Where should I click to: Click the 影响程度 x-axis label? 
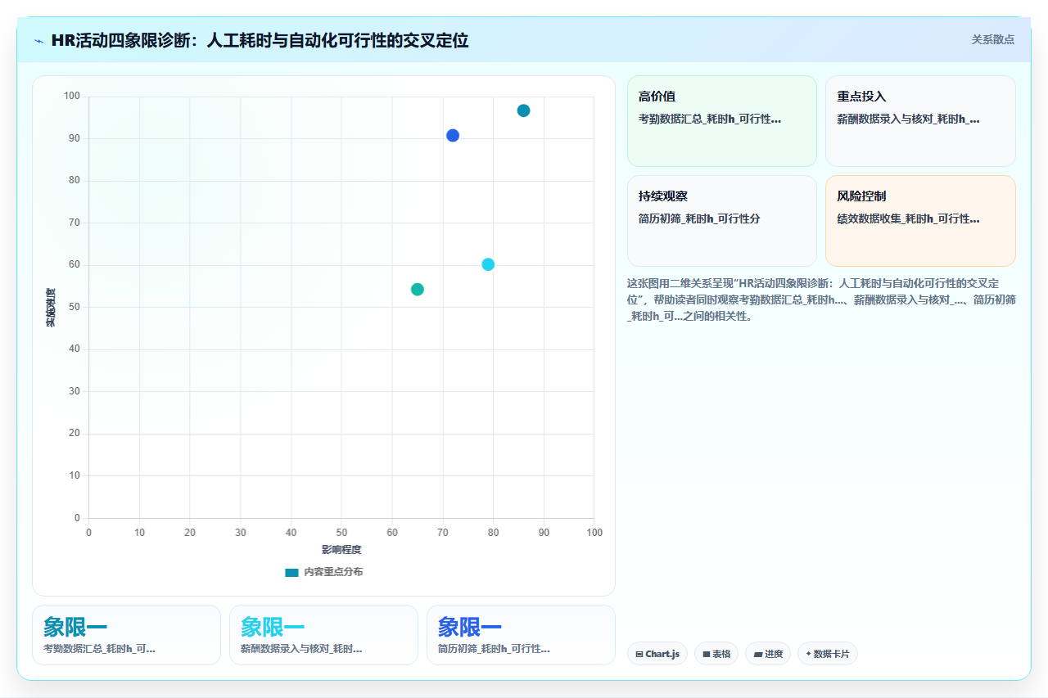point(341,549)
